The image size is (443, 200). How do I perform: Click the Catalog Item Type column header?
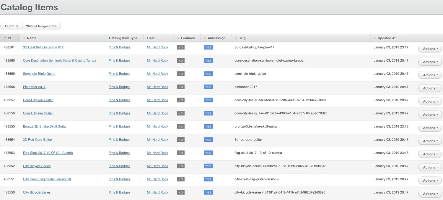123,38
